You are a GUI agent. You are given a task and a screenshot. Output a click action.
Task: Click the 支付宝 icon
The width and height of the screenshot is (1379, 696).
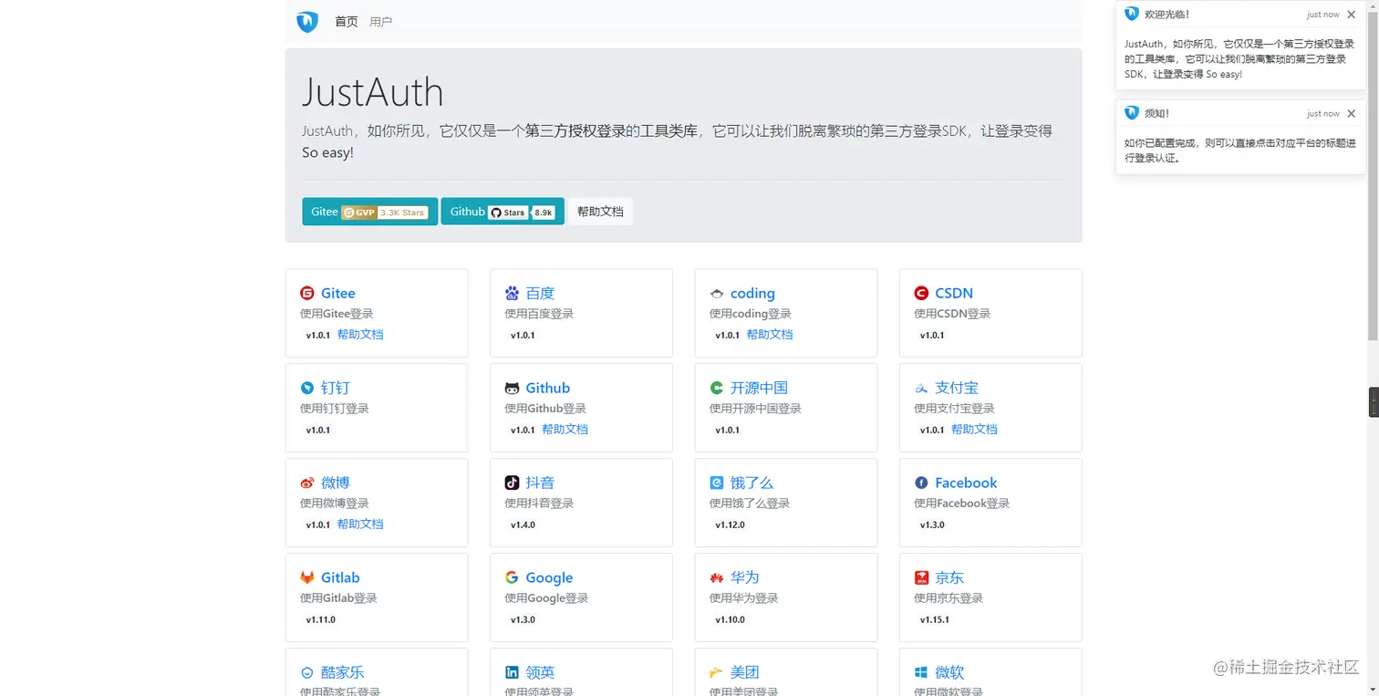921,388
